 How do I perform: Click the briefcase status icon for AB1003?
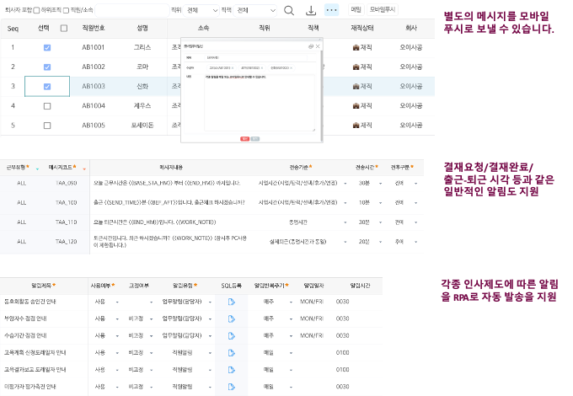(356, 86)
